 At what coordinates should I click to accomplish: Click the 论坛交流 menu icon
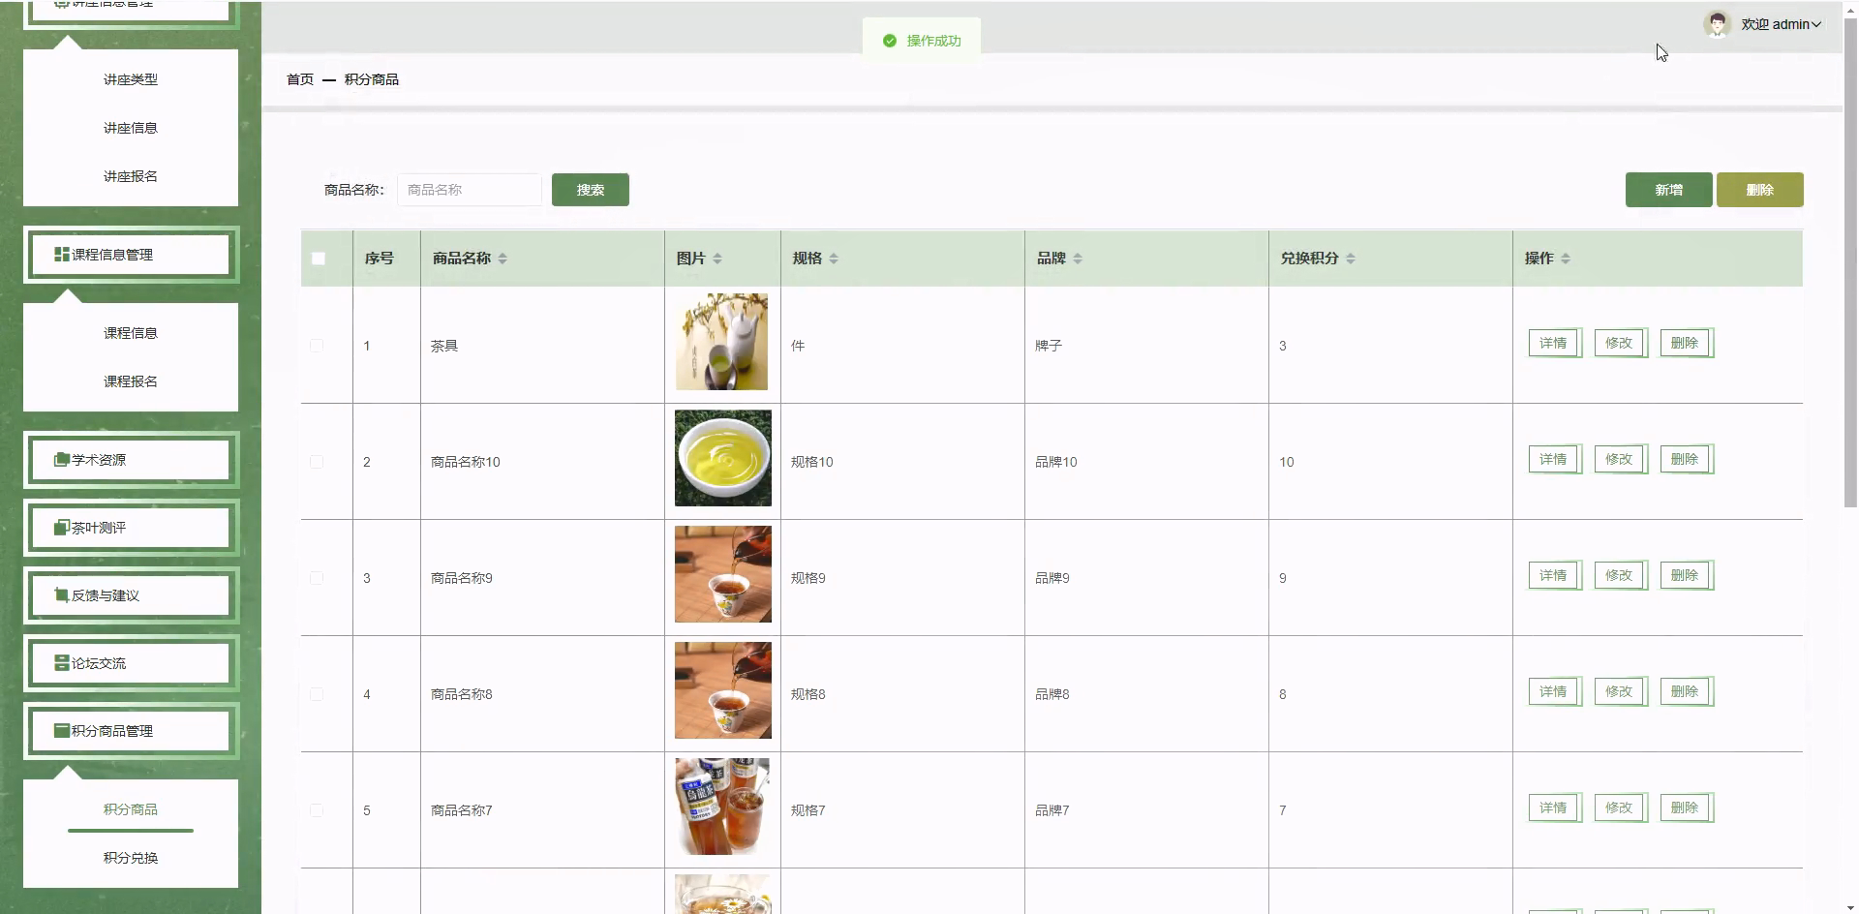[61, 663]
